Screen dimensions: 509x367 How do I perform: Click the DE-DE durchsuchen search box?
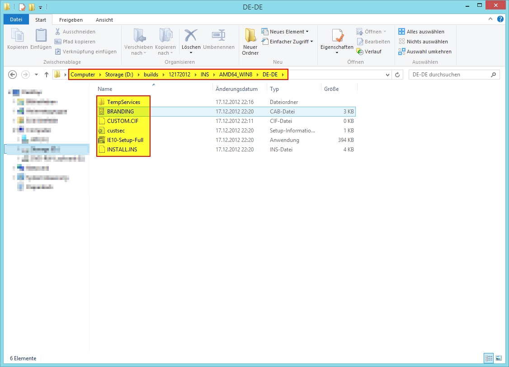click(449, 75)
